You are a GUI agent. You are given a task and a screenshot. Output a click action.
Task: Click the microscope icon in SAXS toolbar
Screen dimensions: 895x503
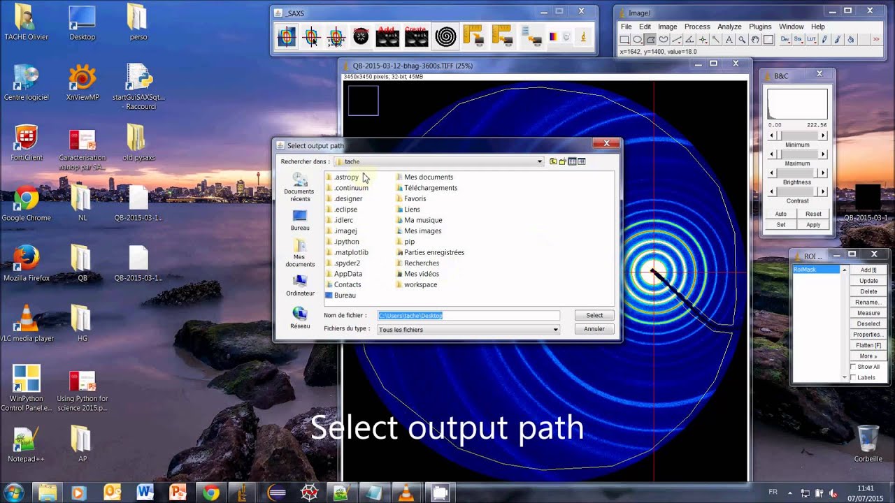pos(583,36)
